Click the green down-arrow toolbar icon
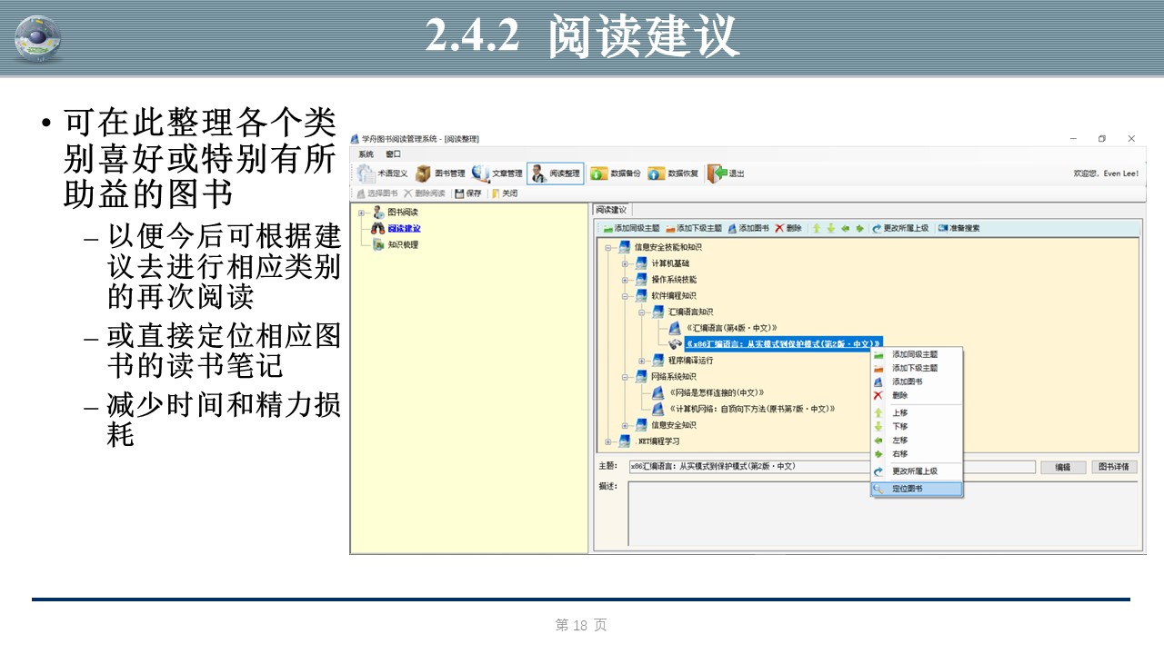1164x654 pixels. pyautogui.click(x=830, y=228)
